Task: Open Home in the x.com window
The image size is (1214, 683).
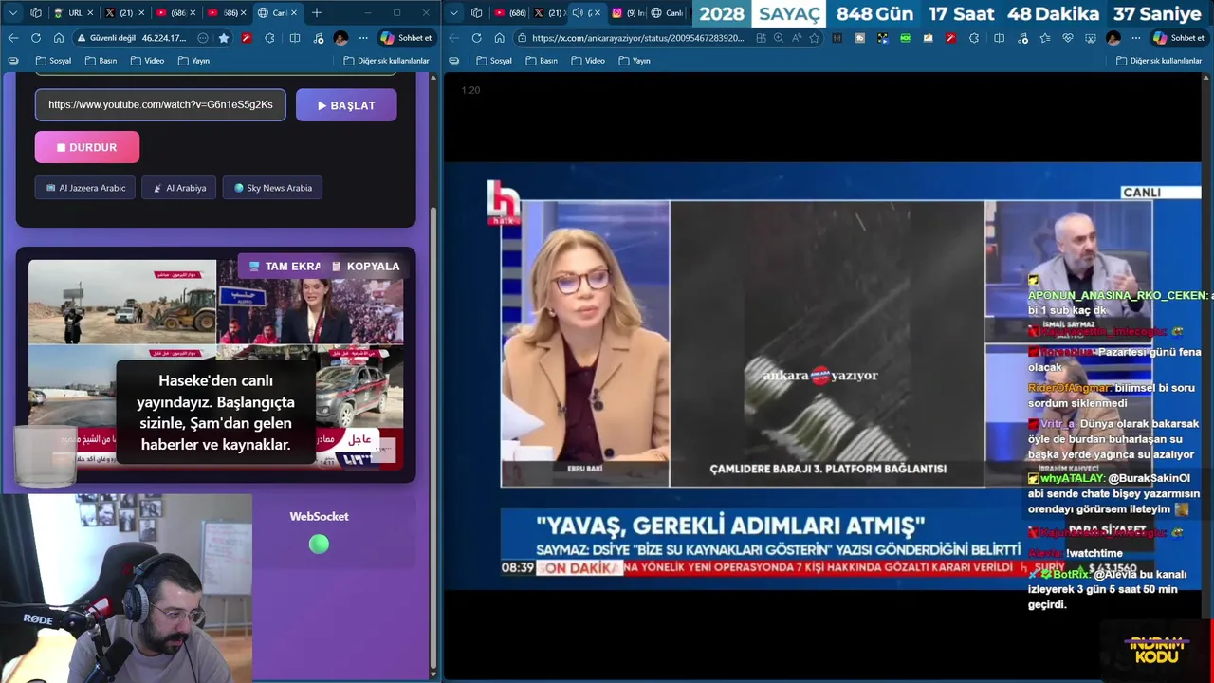Action: coord(499,38)
